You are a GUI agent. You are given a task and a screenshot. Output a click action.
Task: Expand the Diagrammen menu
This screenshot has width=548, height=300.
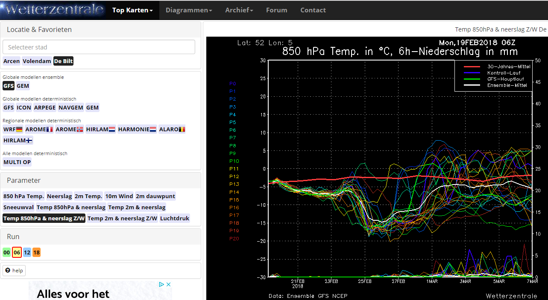(x=189, y=10)
